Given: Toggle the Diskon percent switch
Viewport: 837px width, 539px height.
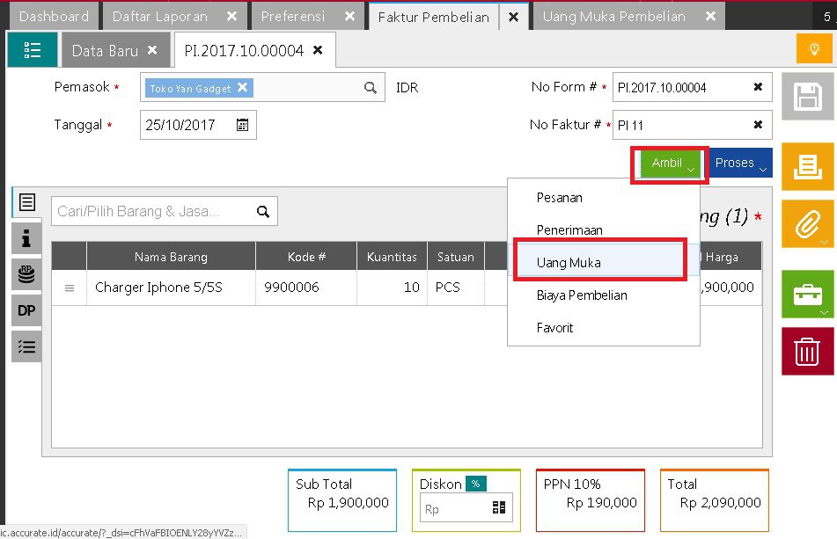Looking at the screenshot, I should [476, 484].
